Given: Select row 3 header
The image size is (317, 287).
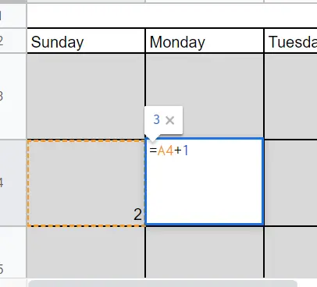Looking at the screenshot, I should pyautogui.click(x=13, y=96).
